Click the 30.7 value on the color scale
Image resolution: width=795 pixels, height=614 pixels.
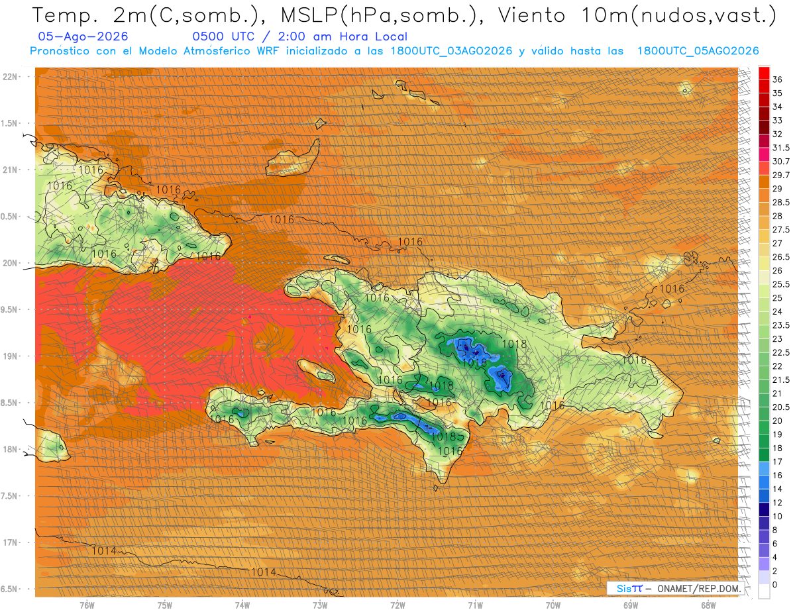pos(781,162)
